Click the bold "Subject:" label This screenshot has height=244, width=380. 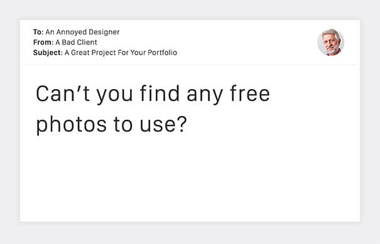point(48,53)
